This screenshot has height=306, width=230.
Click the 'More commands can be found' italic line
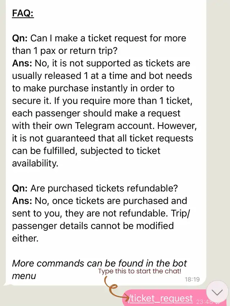click(100, 263)
